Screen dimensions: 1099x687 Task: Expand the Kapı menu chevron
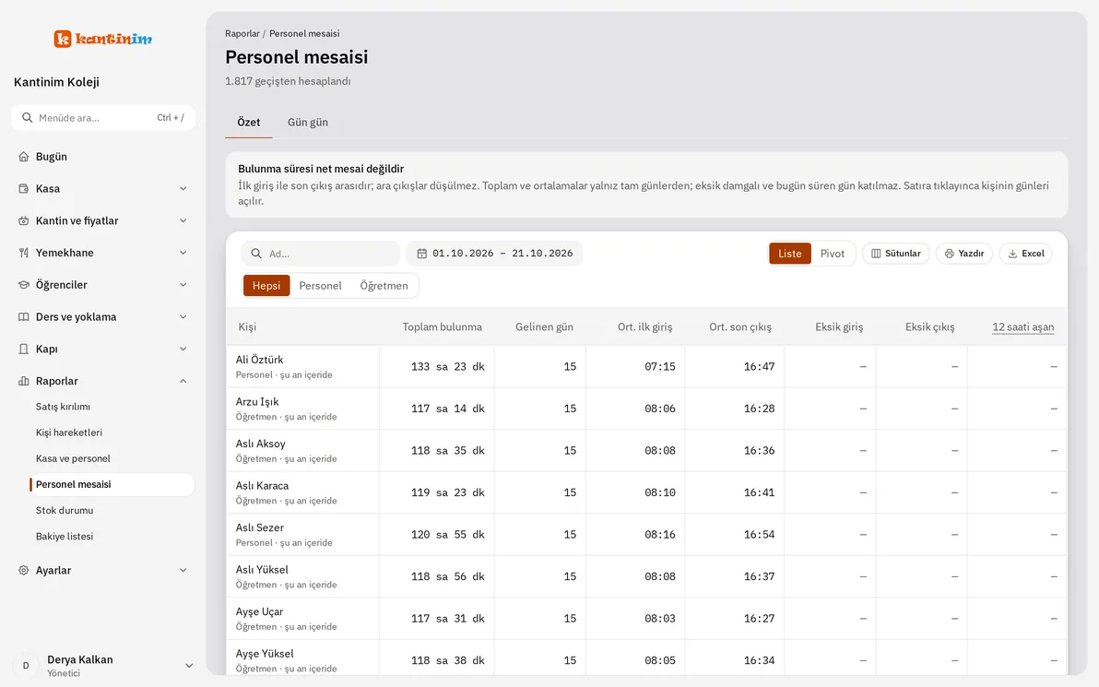pos(183,349)
